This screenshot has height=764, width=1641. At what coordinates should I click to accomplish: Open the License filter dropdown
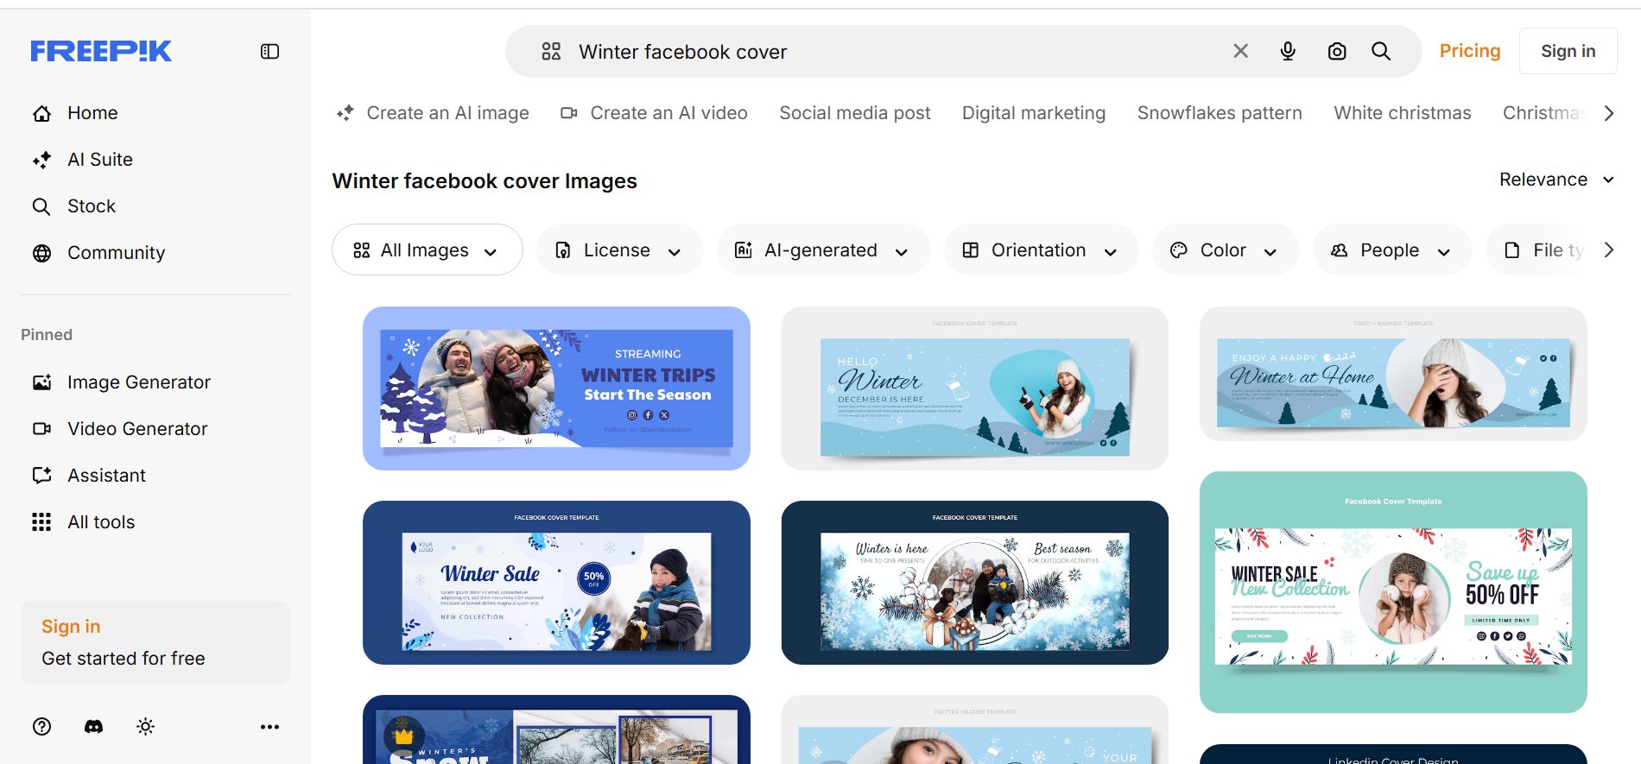(x=619, y=249)
